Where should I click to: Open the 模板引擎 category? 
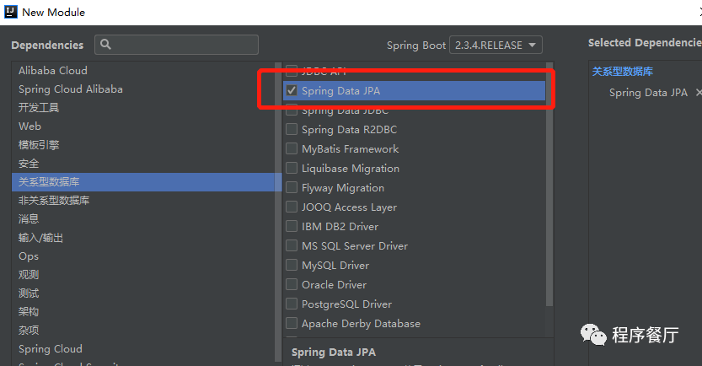click(x=39, y=145)
